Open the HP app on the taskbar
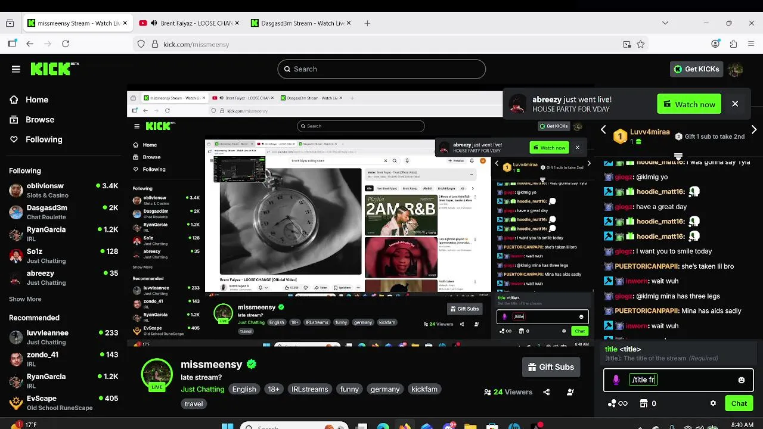Image resolution: width=763 pixels, height=429 pixels. tap(514, 425)
